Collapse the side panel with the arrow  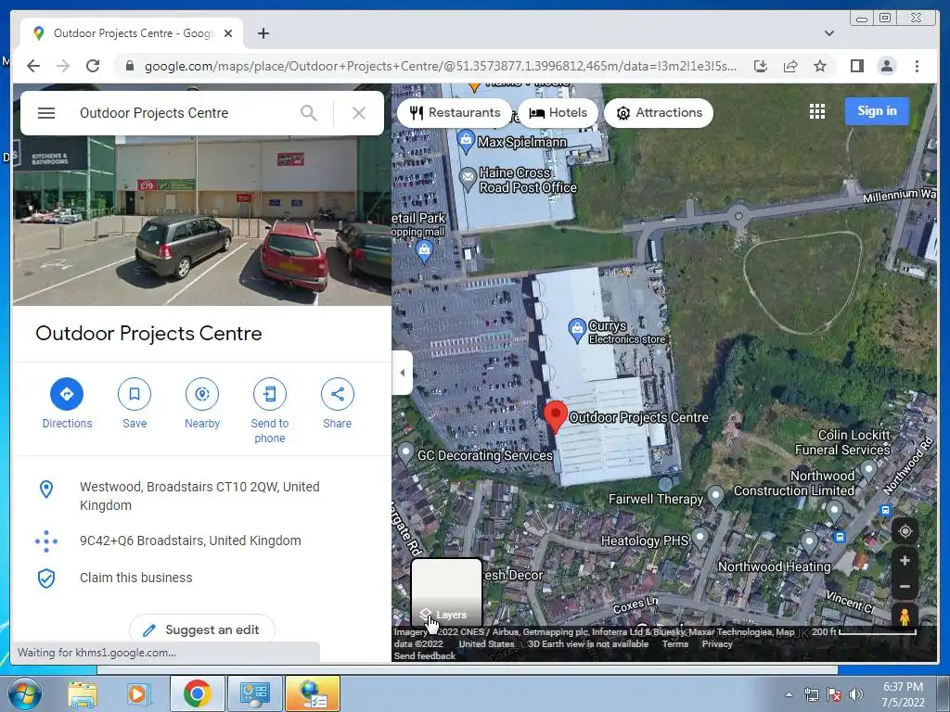pos(403,373)
